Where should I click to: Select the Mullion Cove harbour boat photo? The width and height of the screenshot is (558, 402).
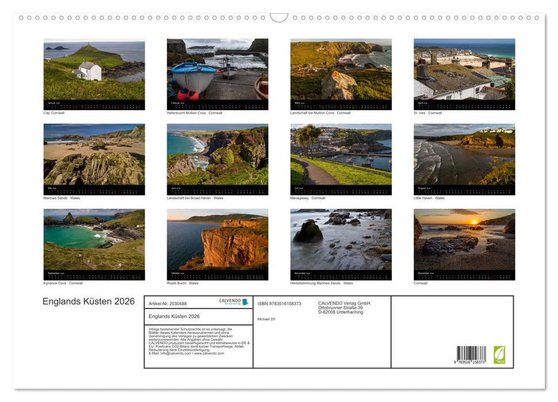tap(217, 69)
